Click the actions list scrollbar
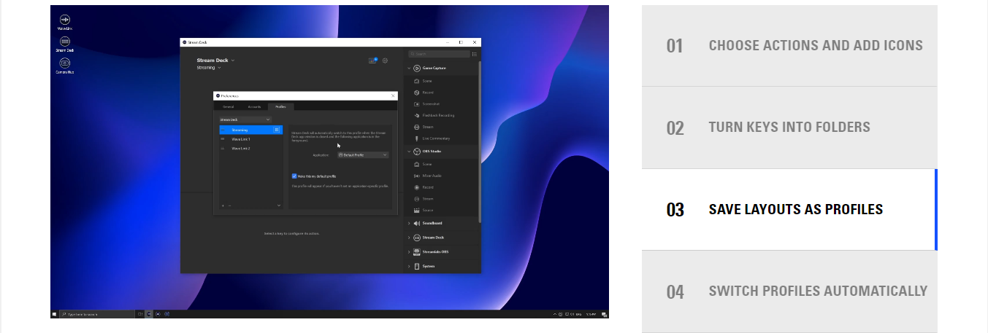 [479, 142]
